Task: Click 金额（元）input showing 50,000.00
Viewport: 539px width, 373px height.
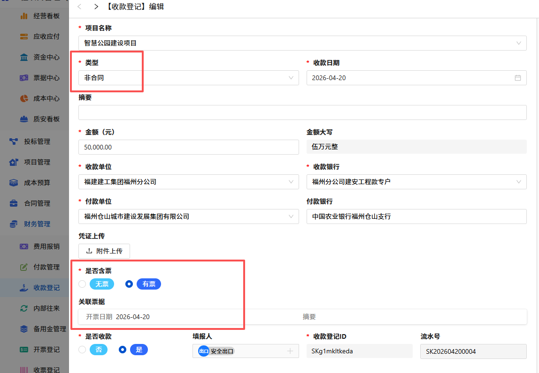Action: pos(188,147)
